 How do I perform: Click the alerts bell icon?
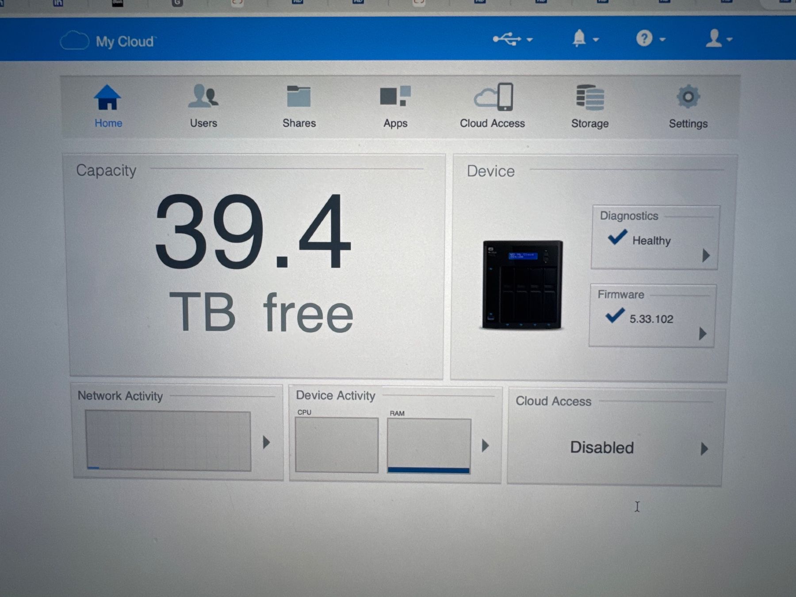[579, 38]
